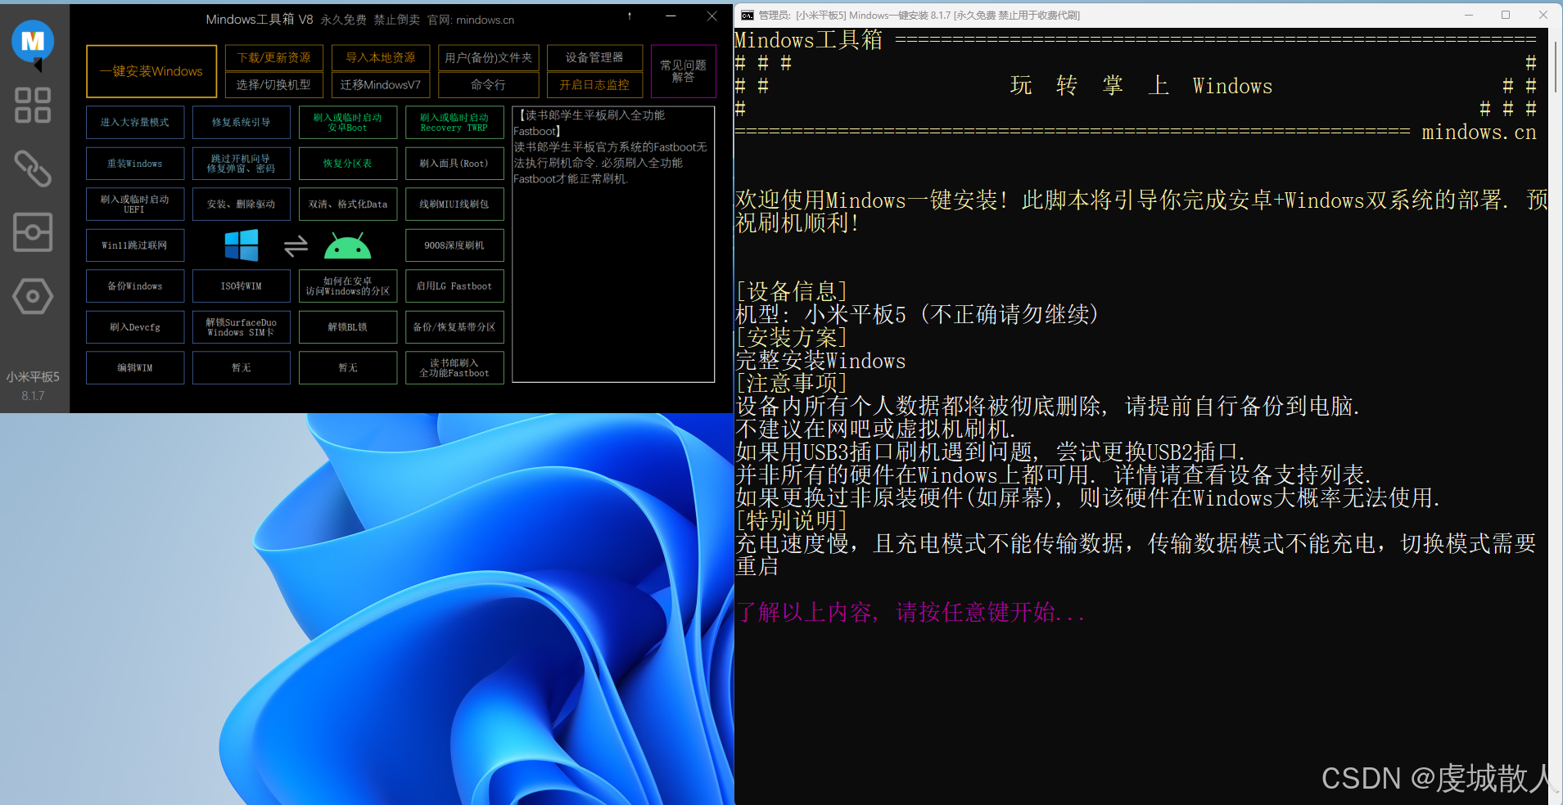Click 选择/切换机型
This screenshot has height=805, width=1563.
click(274, 84)
